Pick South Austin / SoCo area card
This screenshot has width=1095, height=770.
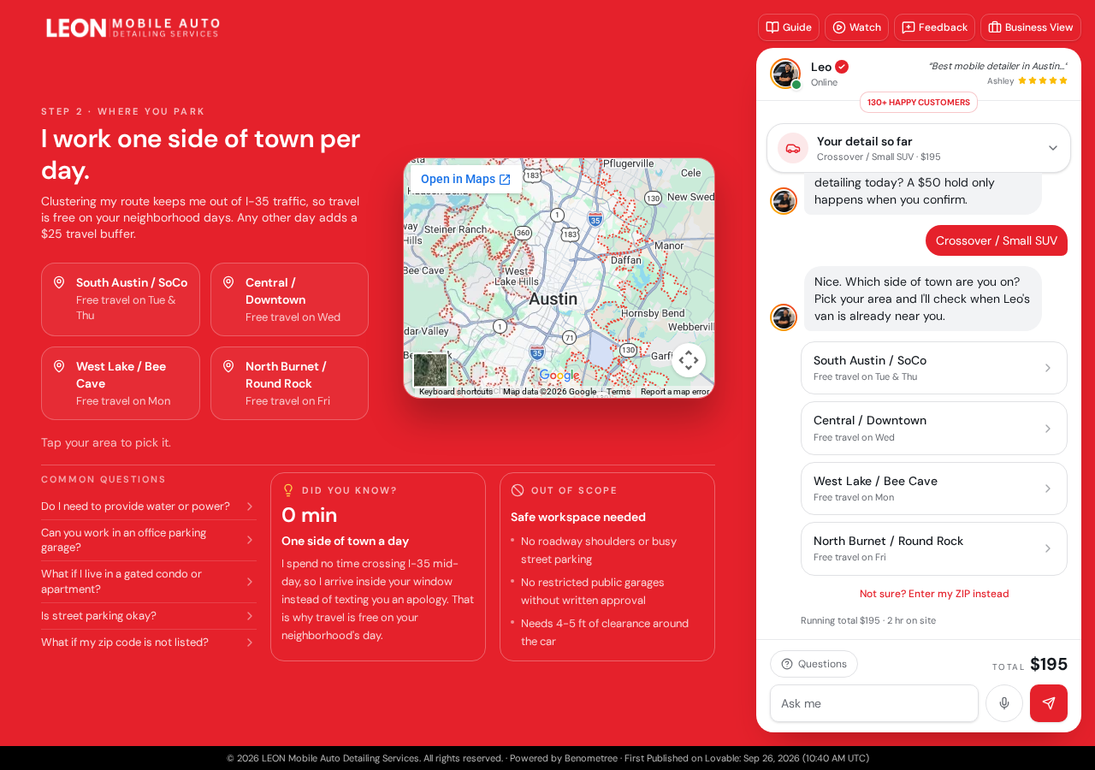tap(121, 299)
